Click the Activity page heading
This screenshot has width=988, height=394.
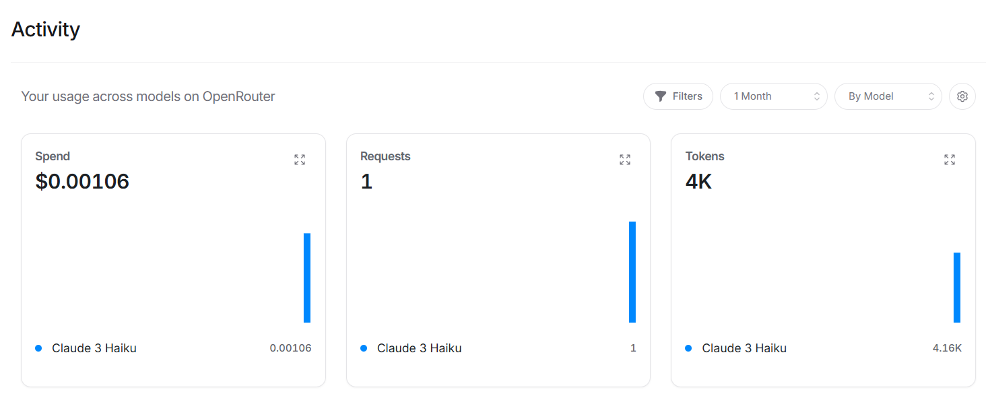pyautogui.click(x=46, y=29)
